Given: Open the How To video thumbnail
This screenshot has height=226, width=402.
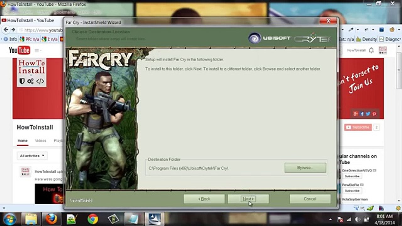Looking at the screenshot, I should [x=49, y=194].
